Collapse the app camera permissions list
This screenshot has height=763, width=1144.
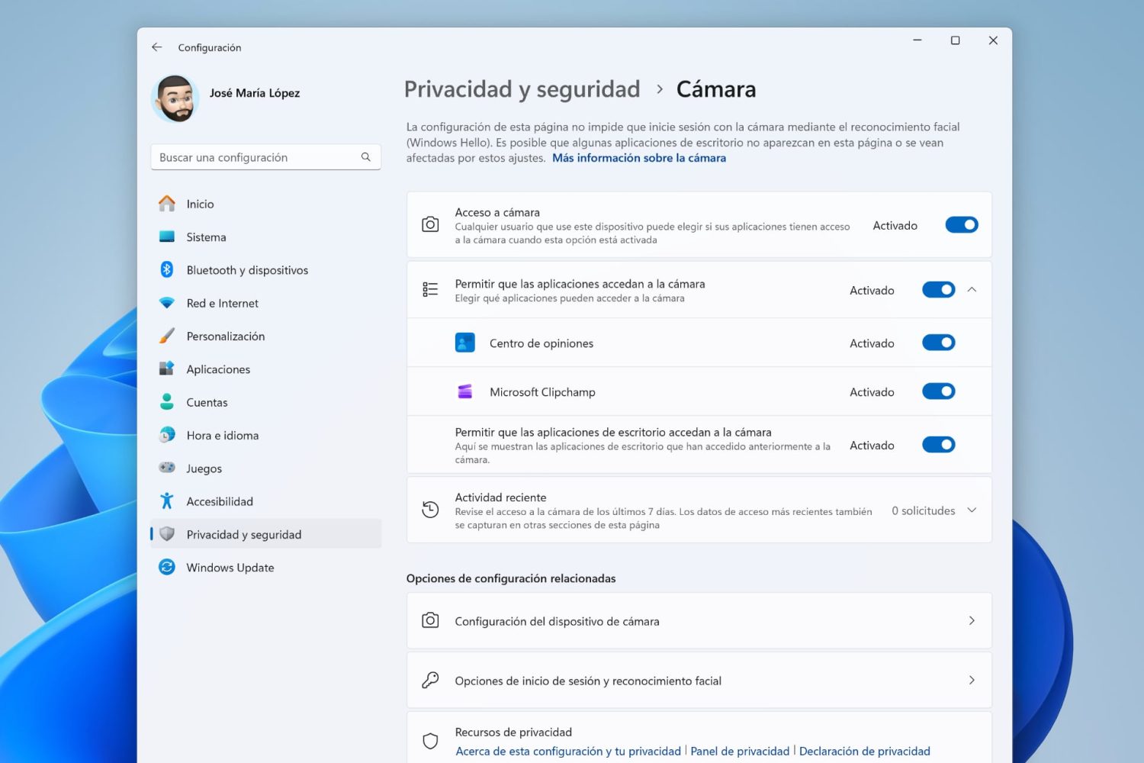point(972,290)
